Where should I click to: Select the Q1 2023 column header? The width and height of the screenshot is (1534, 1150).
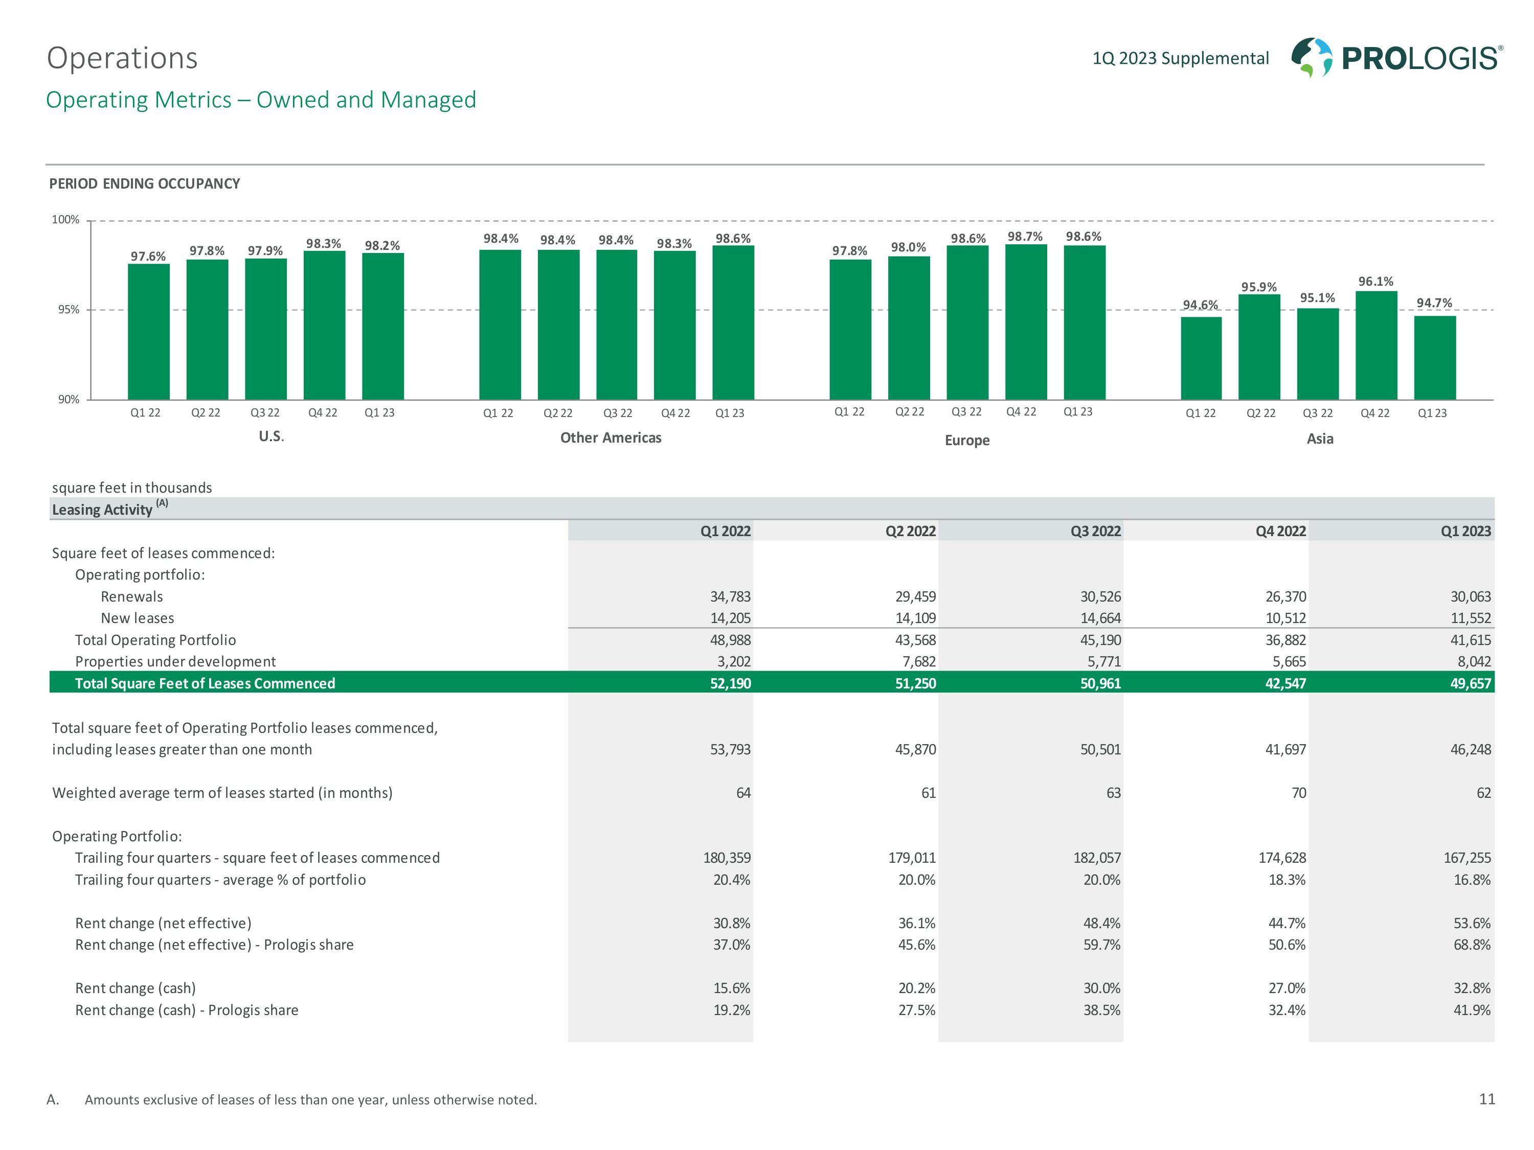[1465, 531]
